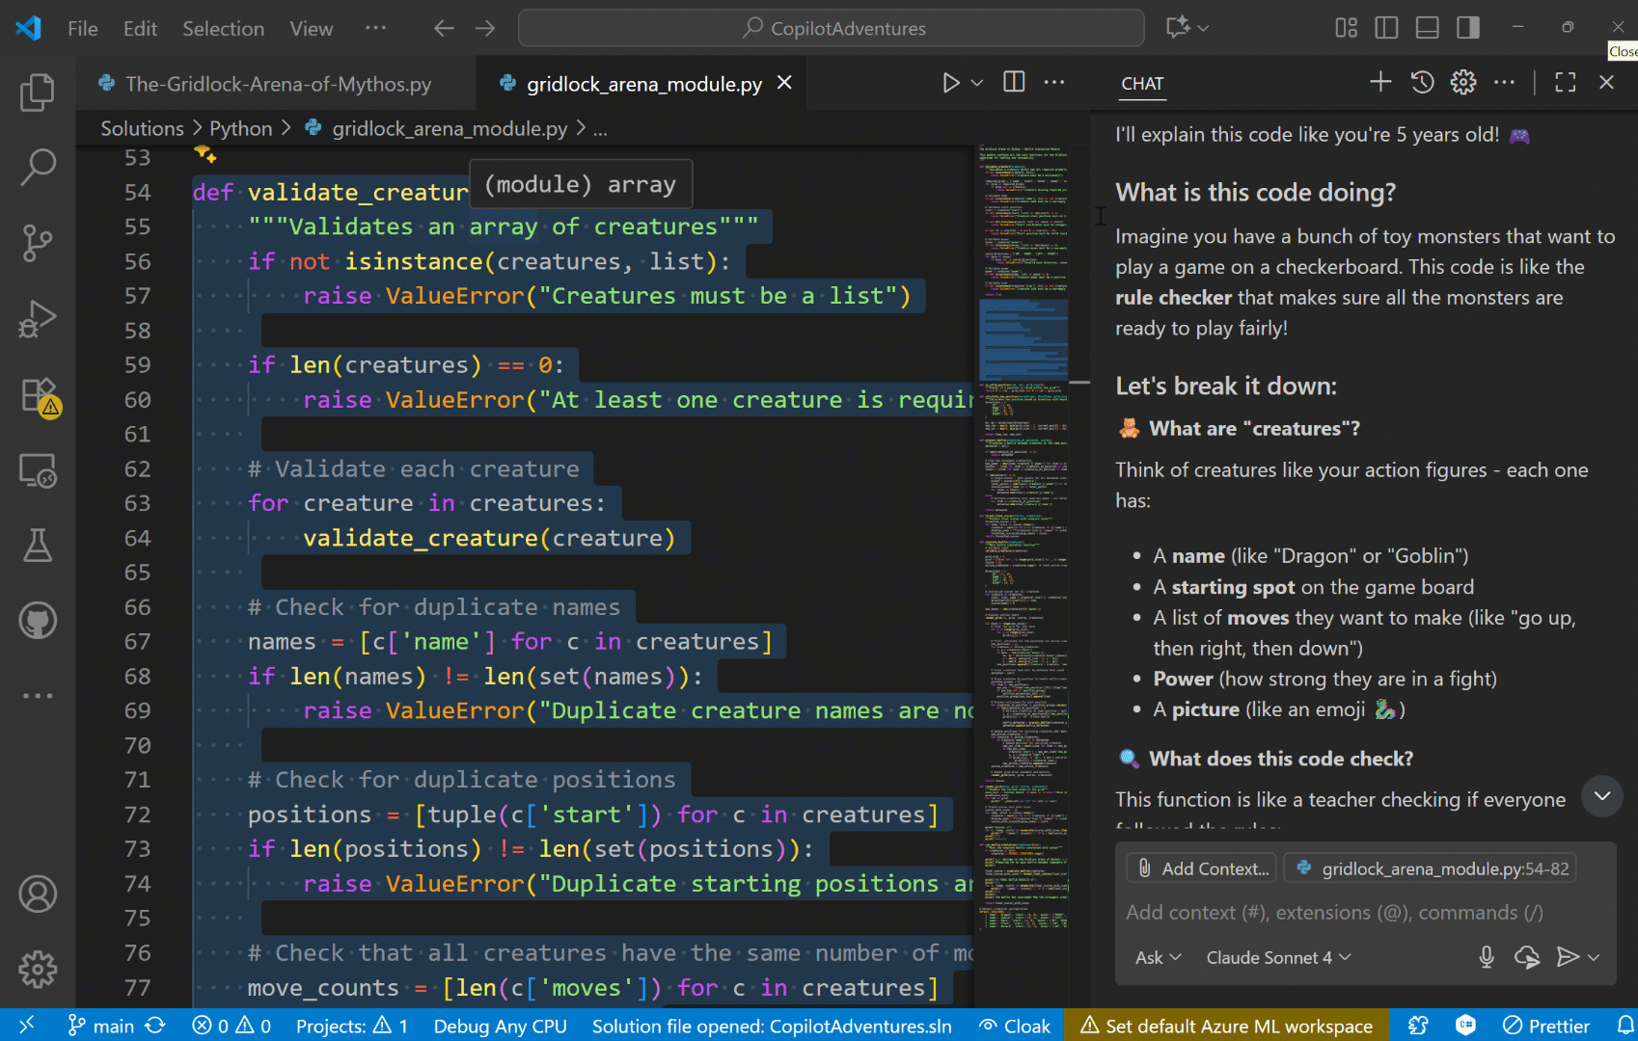Open the Explorer view in activity bar
1638x1041 pixels.
click(38, 93)
